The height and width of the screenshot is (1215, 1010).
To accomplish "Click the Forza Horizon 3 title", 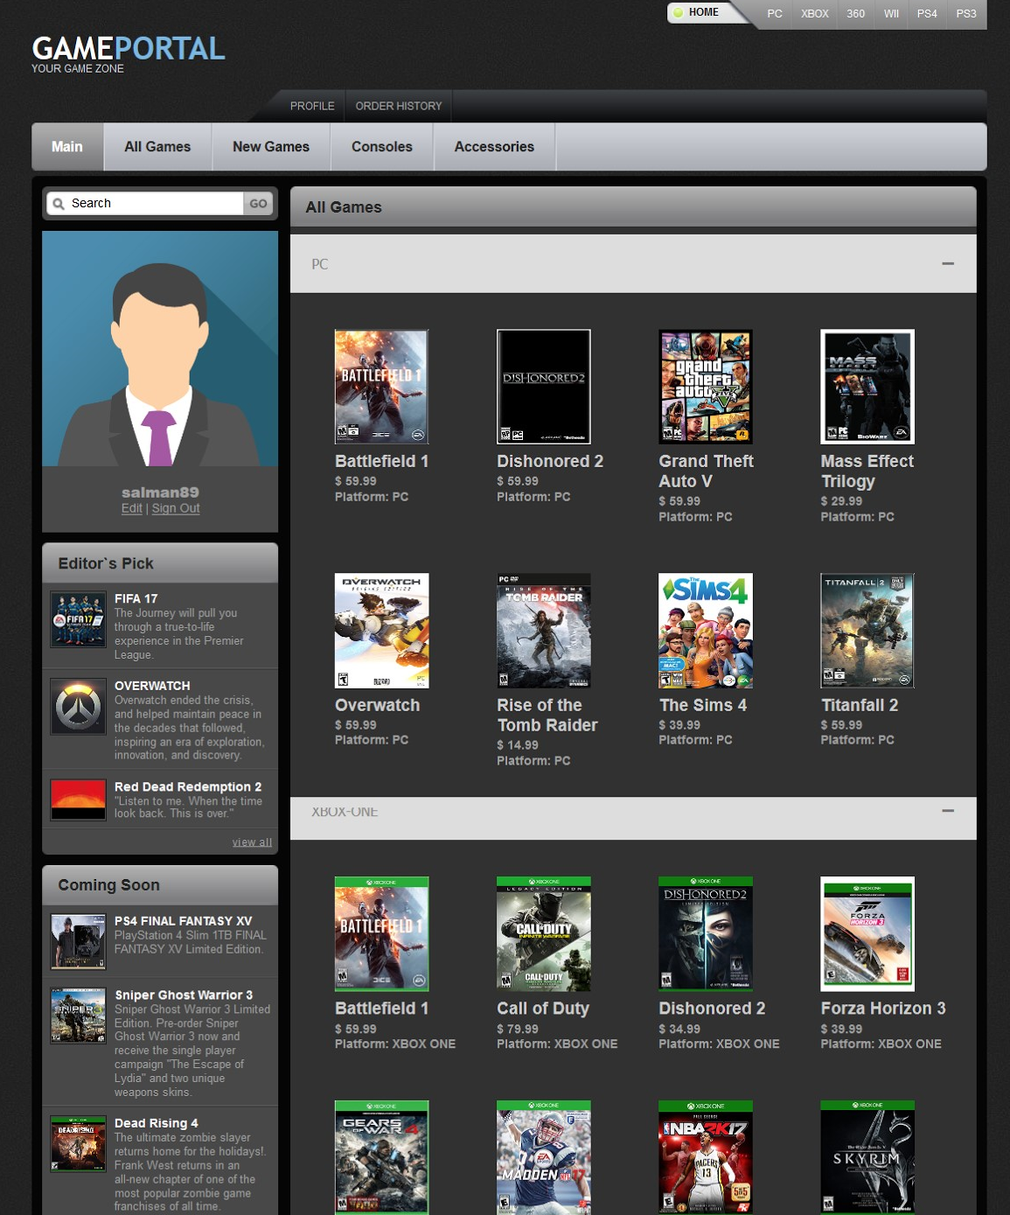I will 883,1009.
